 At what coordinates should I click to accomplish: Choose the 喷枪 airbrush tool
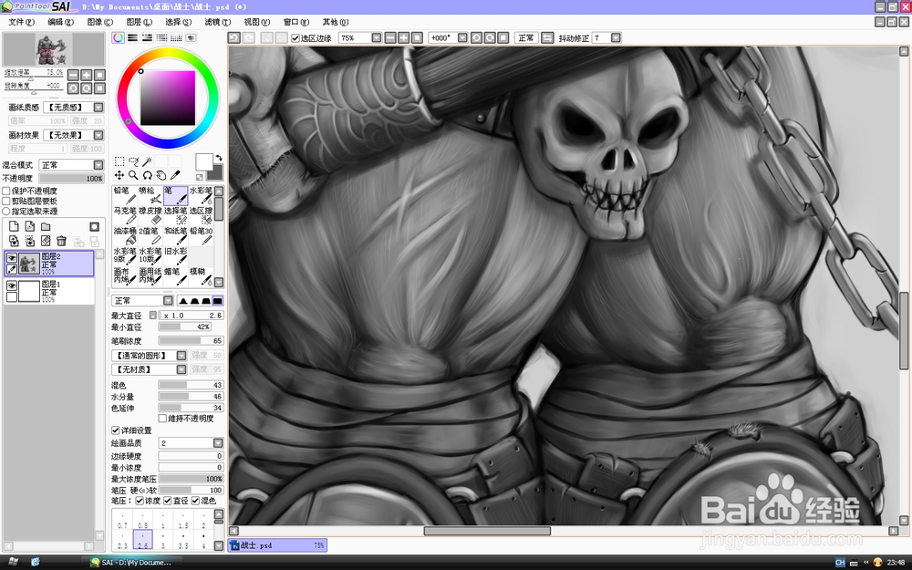(150, 195)
